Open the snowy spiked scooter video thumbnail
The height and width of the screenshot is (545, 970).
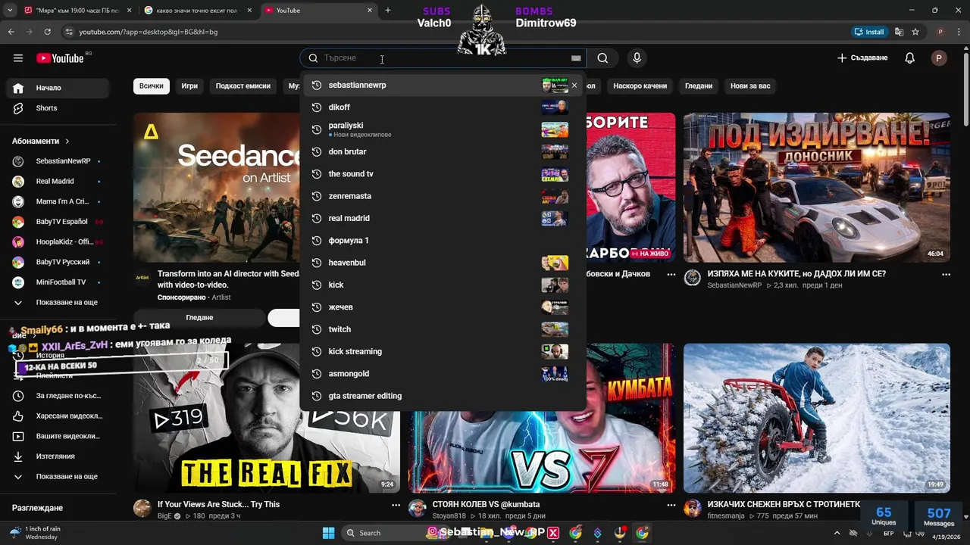tap(817, 419)
